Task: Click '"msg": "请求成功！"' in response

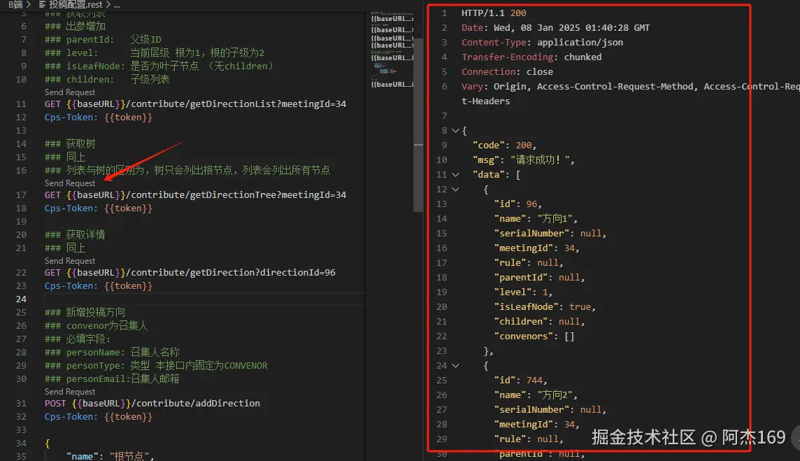Action: click(x=524, y=159)
